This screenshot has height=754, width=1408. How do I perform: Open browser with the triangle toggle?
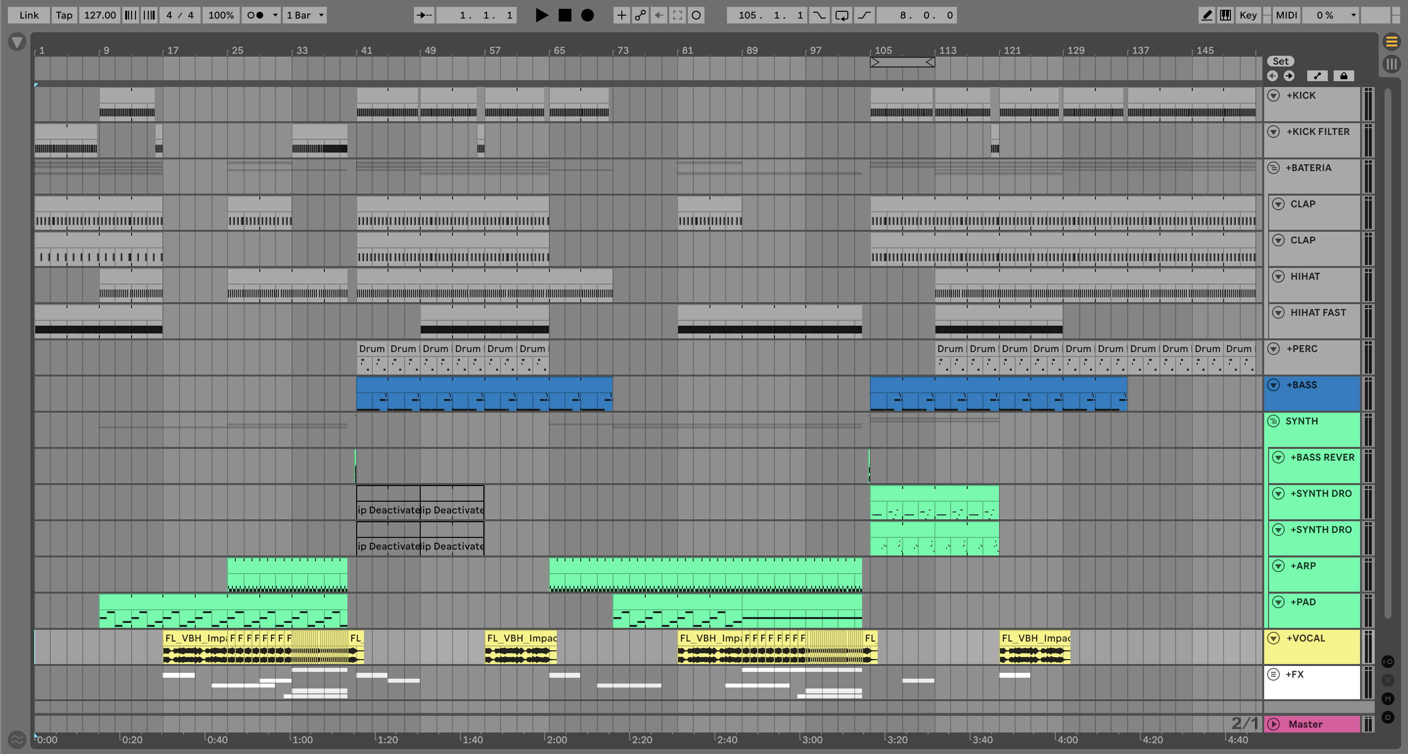(17, 42)
